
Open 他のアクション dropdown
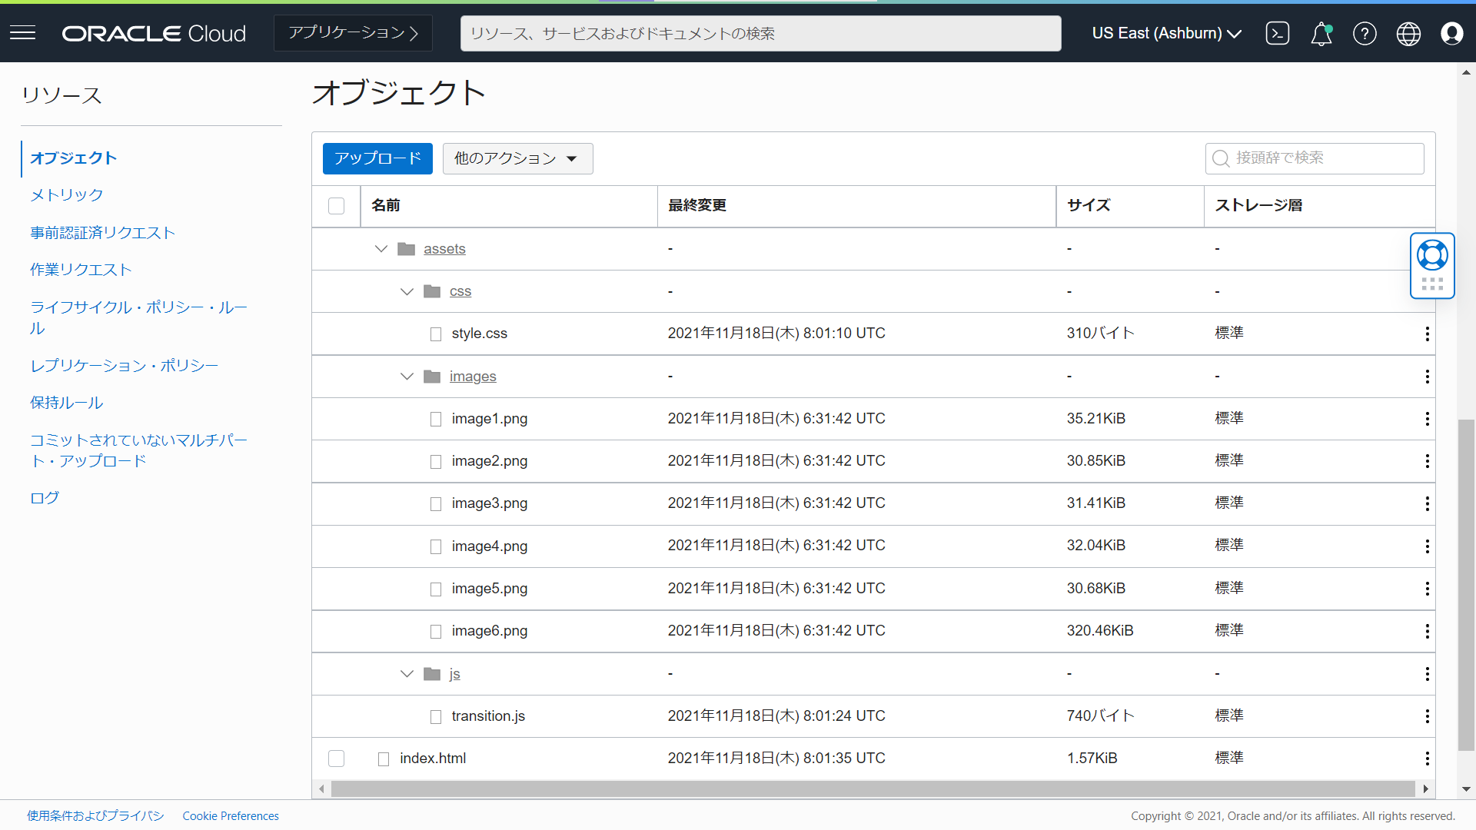[517, 158]
